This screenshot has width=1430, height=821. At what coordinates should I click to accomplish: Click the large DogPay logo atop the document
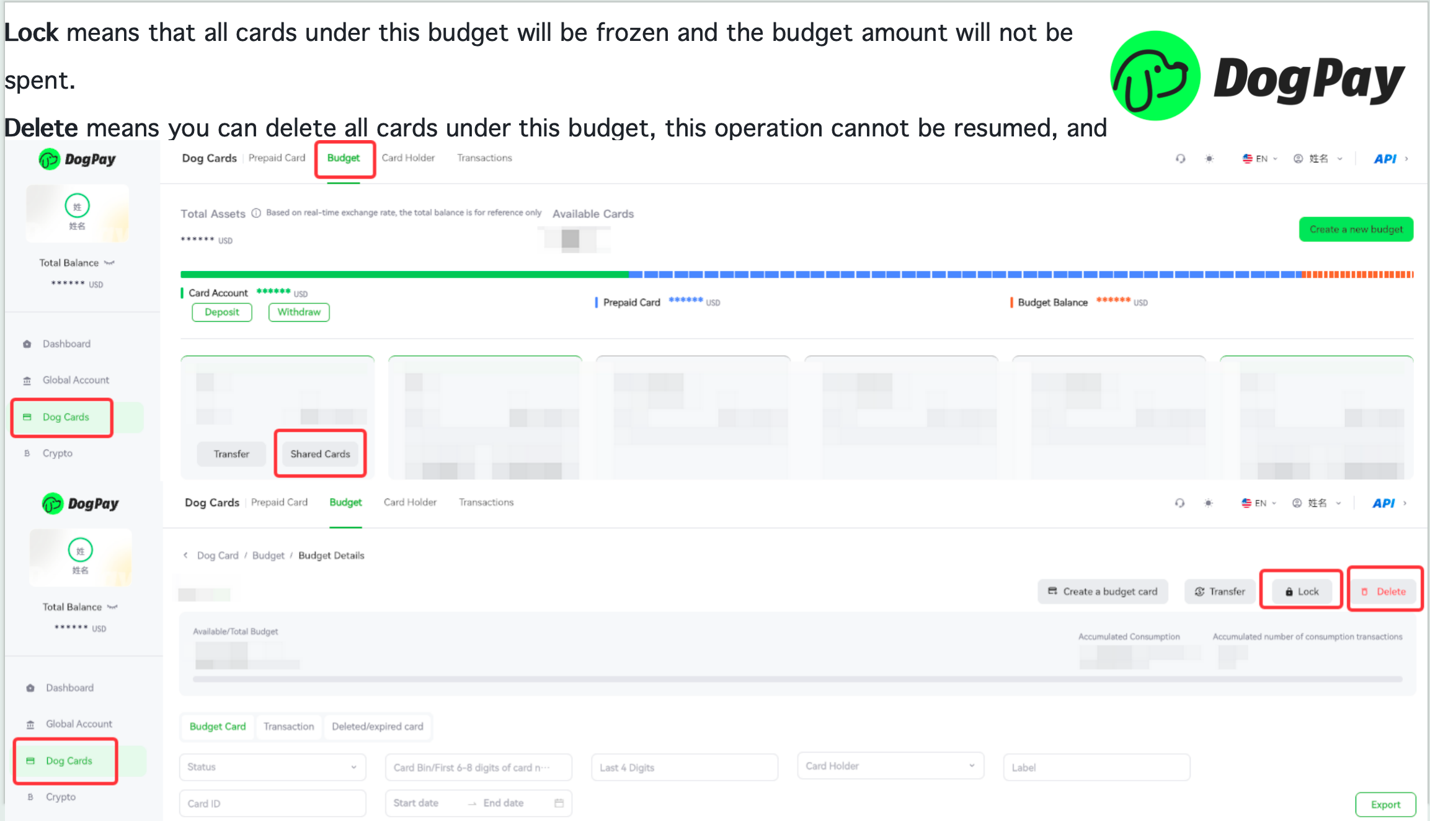[1258, 76]
